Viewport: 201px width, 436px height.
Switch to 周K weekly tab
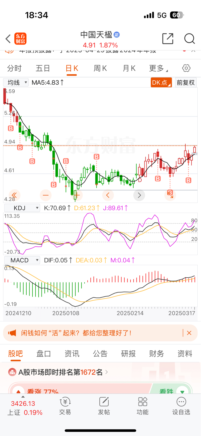[x=100, y=68]
